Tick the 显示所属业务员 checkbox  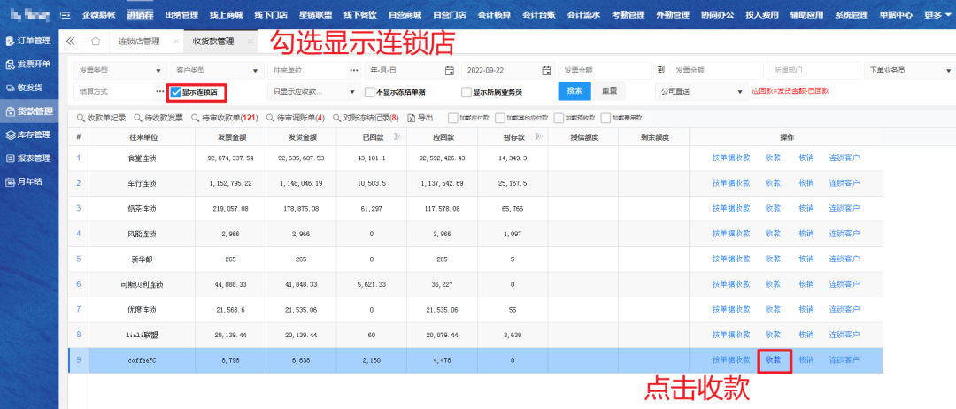[466, 91]
